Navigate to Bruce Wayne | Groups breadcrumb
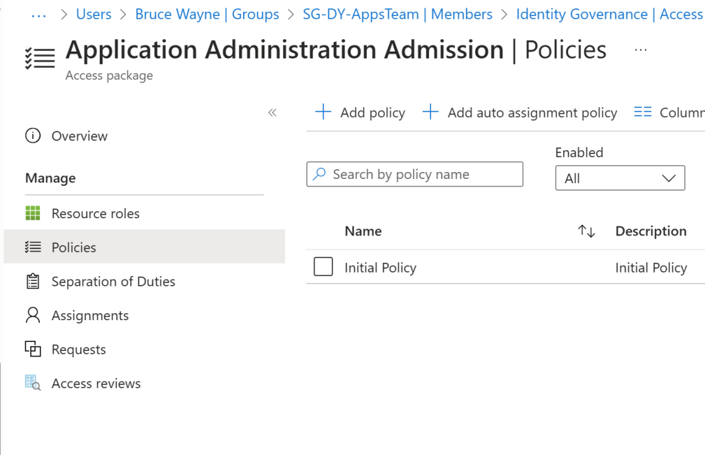 point(207,14)
